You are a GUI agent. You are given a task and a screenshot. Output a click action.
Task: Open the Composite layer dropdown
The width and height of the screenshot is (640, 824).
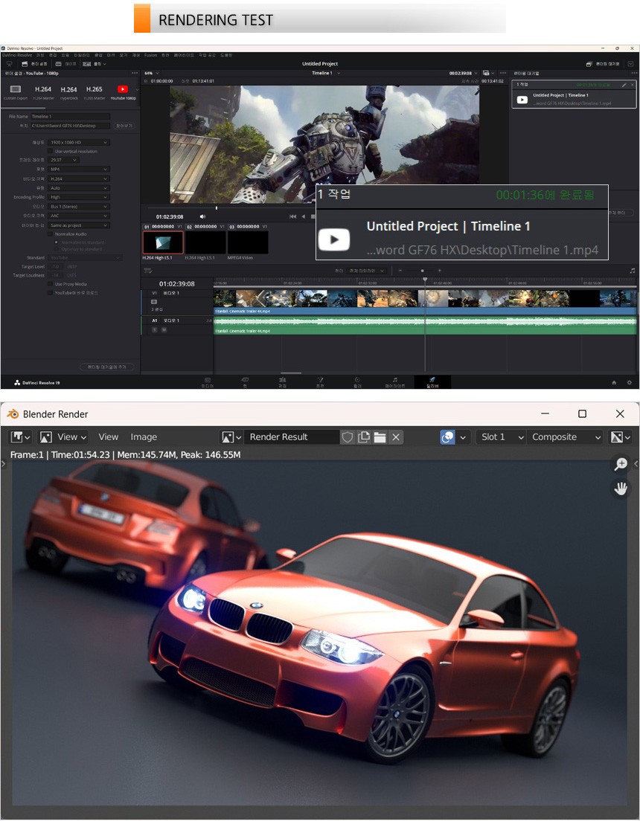point(565,437)
